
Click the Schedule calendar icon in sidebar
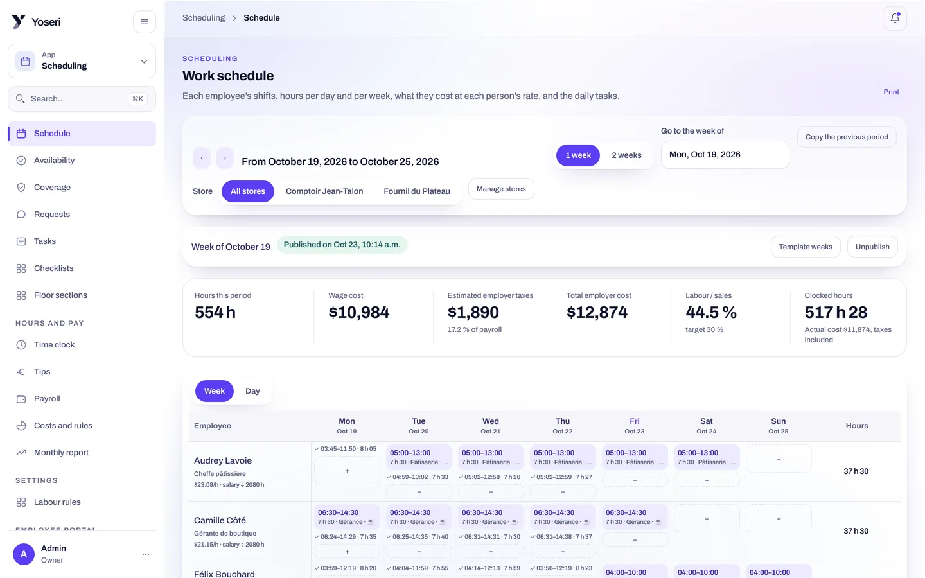point(21,134)
